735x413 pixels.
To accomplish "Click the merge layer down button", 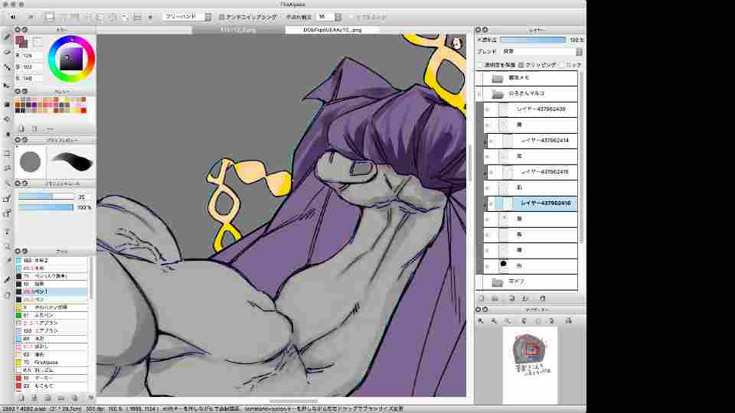I will 525,298.
